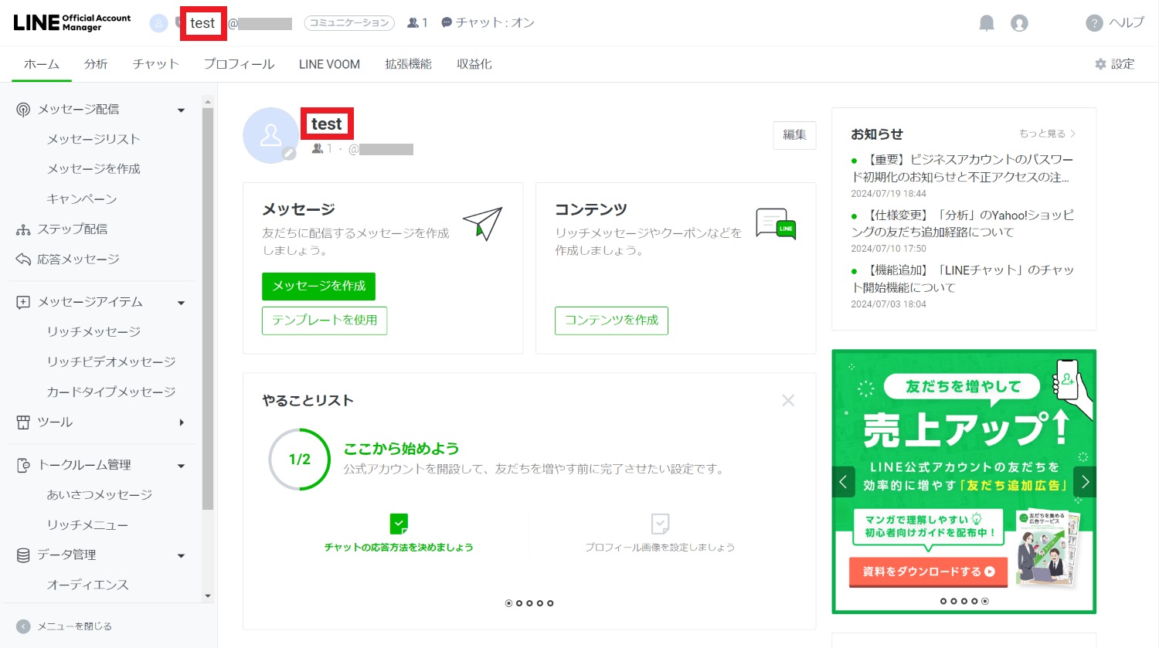1159x648 pixels.
Task: Select fourth やることリスト carousel dot
Action: 540,603
